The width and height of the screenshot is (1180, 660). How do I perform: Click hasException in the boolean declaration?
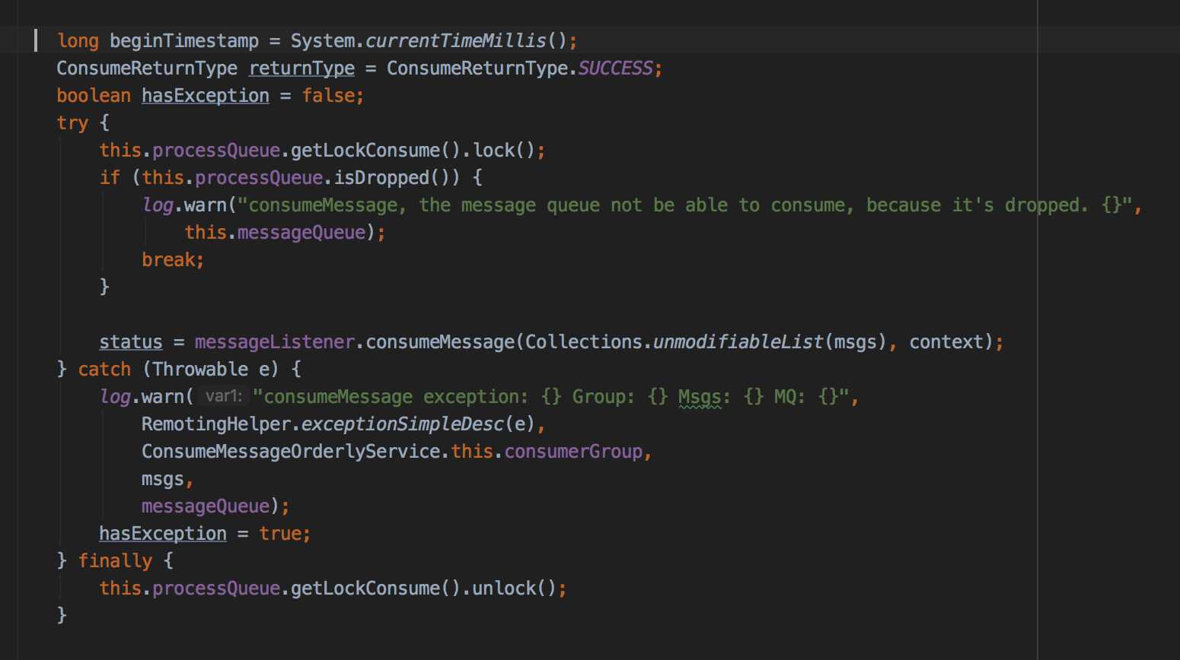tap(206, 96)
